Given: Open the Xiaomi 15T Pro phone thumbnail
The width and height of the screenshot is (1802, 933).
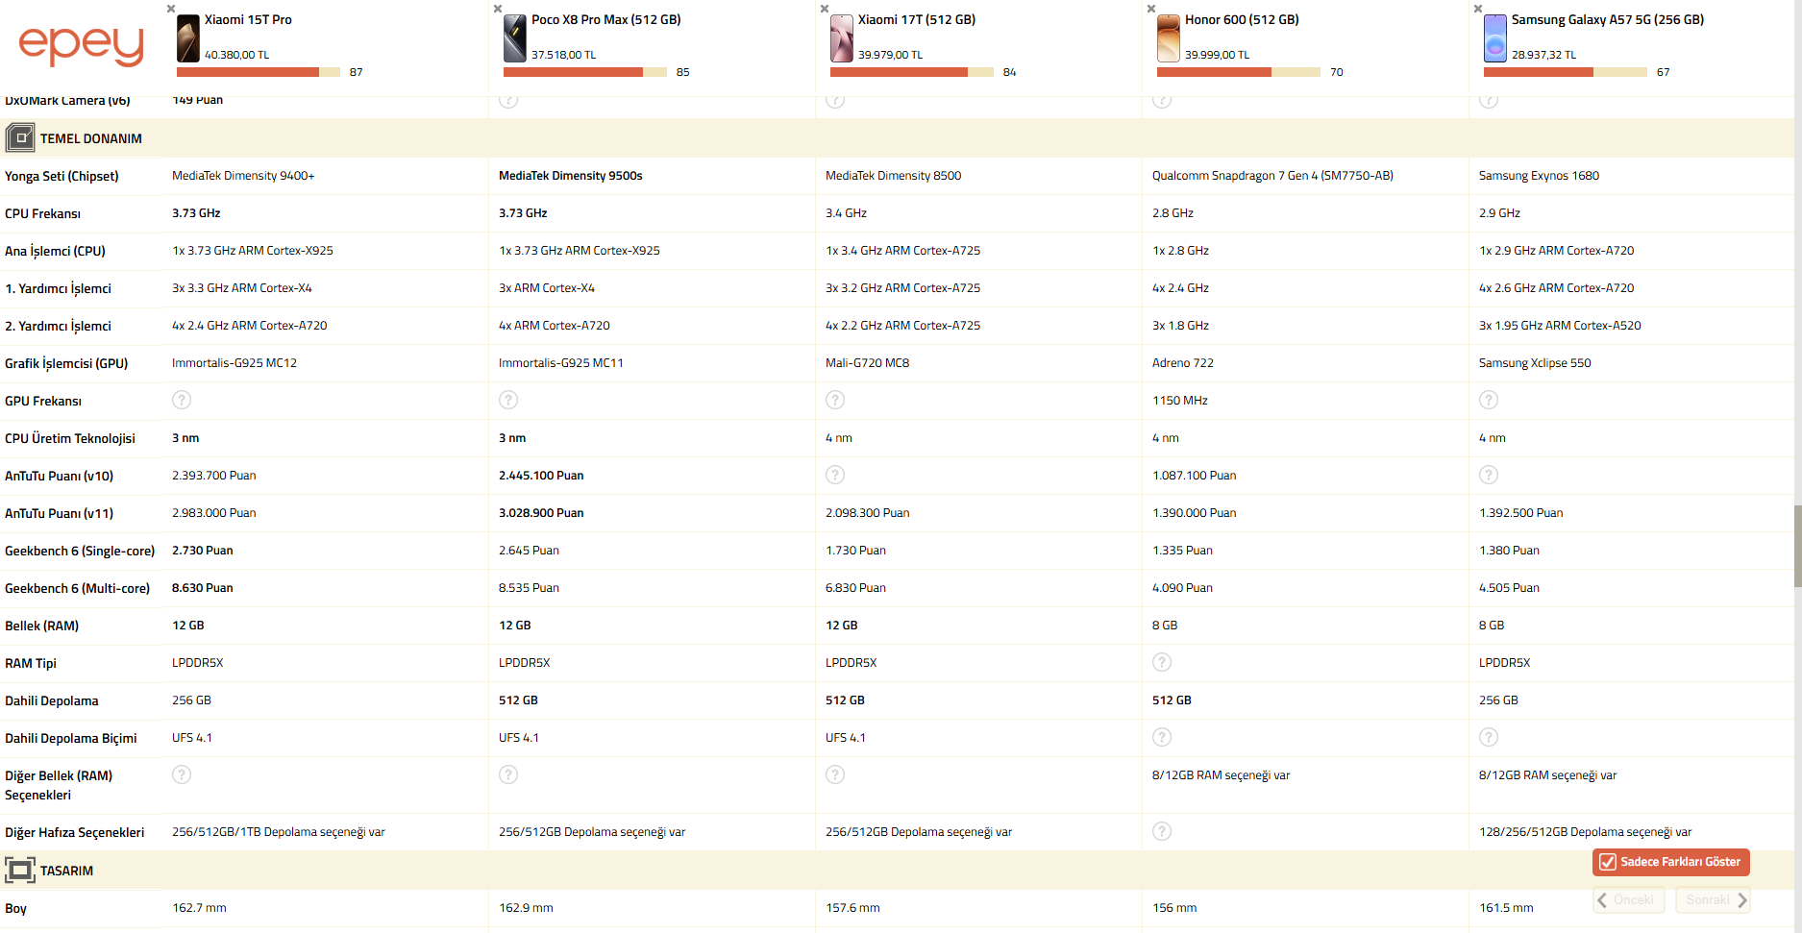Looking at the screenshot, I should (188, 38).
